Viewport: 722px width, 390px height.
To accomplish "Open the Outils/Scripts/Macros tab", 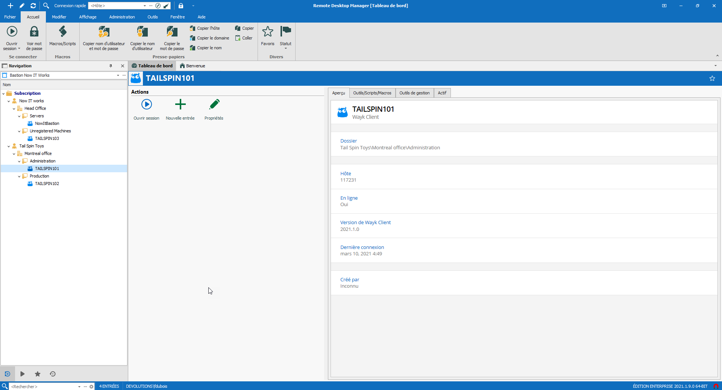I will click(372, 93).
